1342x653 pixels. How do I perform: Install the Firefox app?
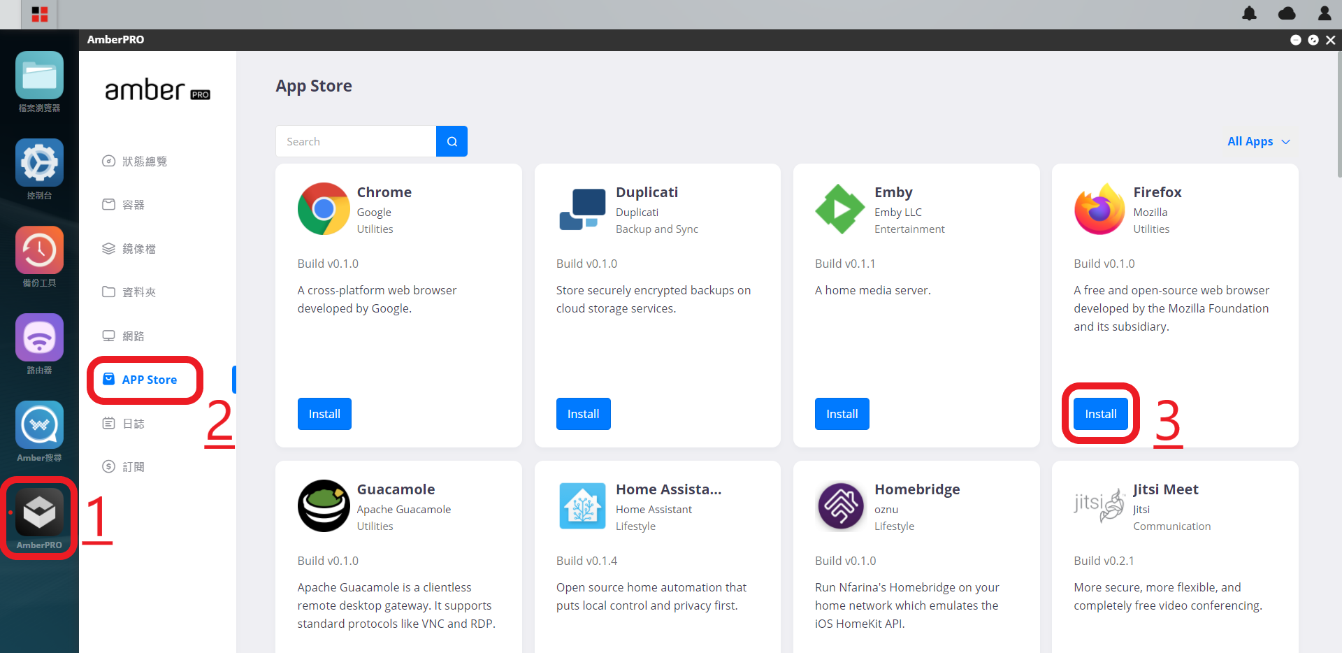coord(1100,414)
